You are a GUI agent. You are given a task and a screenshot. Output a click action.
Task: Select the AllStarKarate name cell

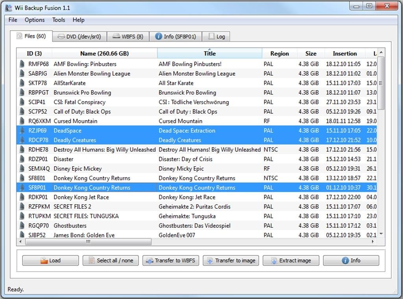[x=105, y=83]
